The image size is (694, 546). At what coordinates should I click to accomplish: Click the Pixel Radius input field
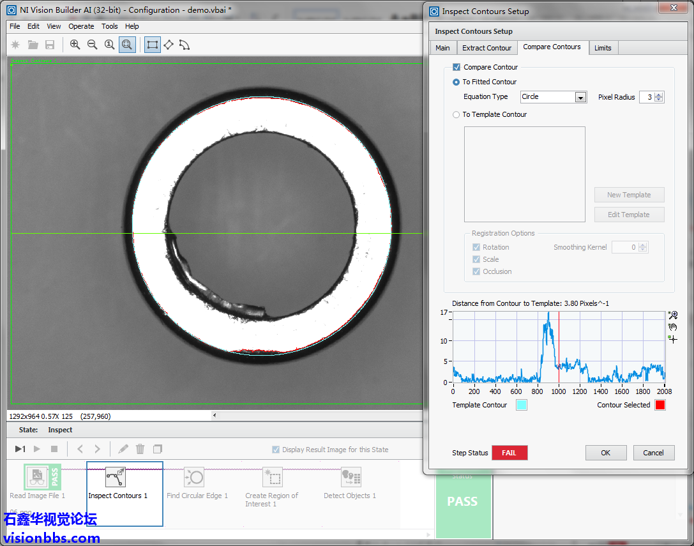[647, 97]
